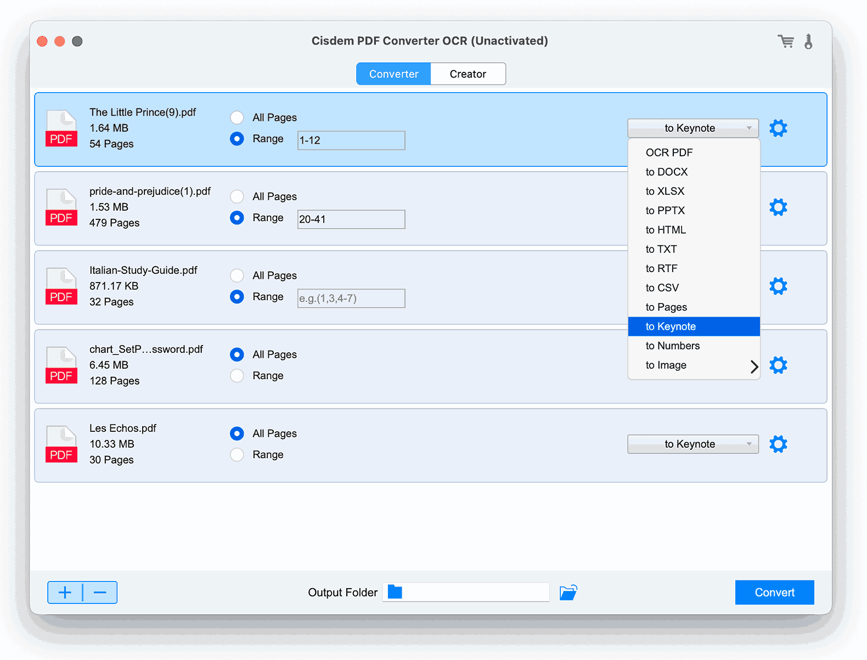Open settings gear for pride-and-prejudice(1).pdf

(x=778, y=207)
